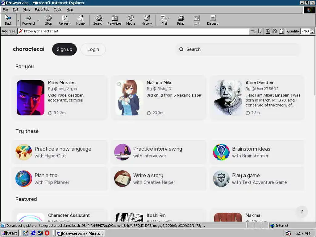This screenshot has height=237, width=316.
Task: Click the address bar URL field
Action: [x=133, y=31]
